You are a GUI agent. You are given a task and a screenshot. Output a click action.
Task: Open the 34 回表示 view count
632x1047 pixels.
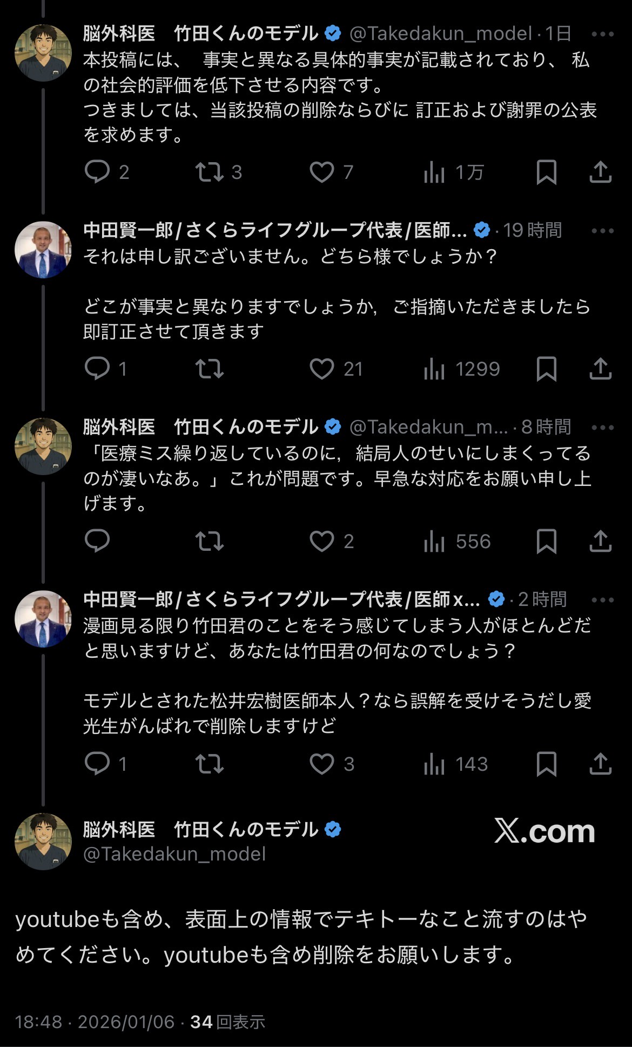pyautogui.click(x=227, y=1022)
